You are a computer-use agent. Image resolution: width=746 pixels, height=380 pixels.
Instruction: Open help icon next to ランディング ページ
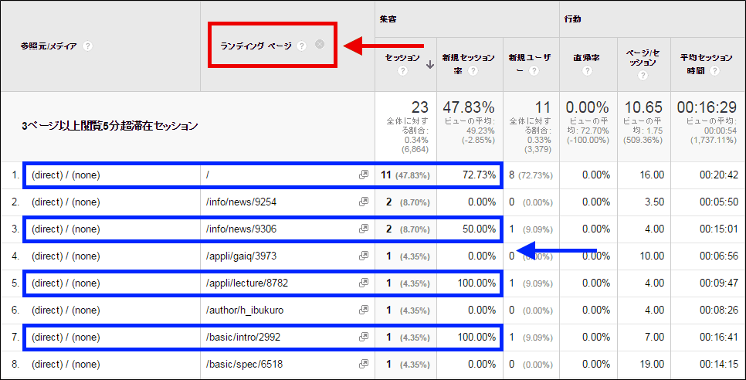(x=302, y=46)
